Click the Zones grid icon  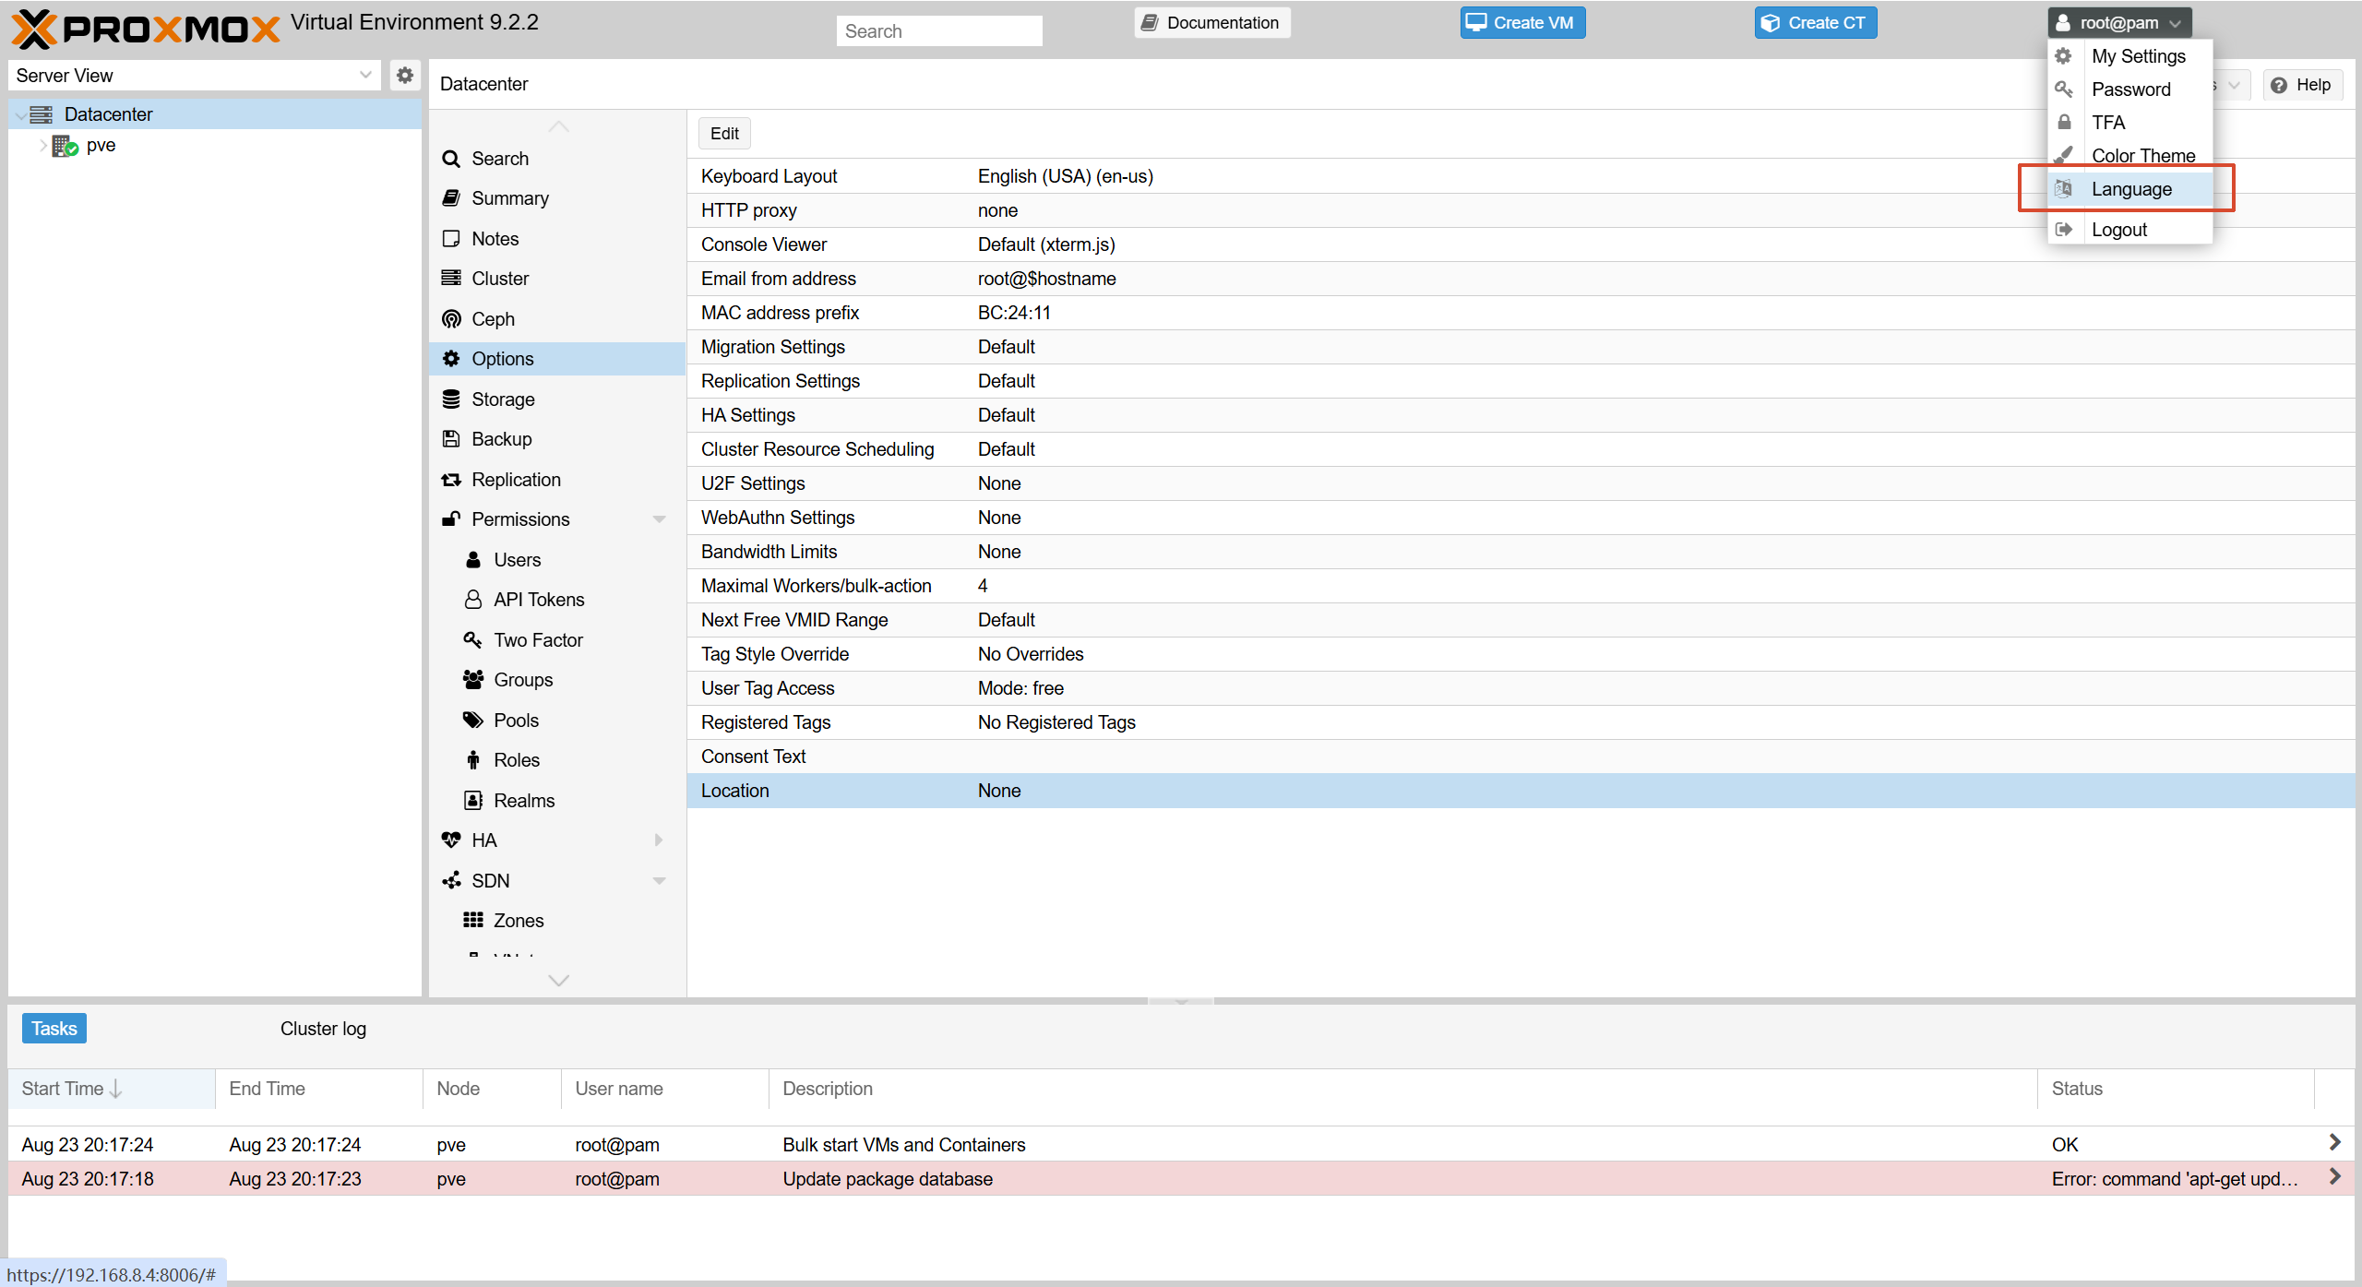473,921
